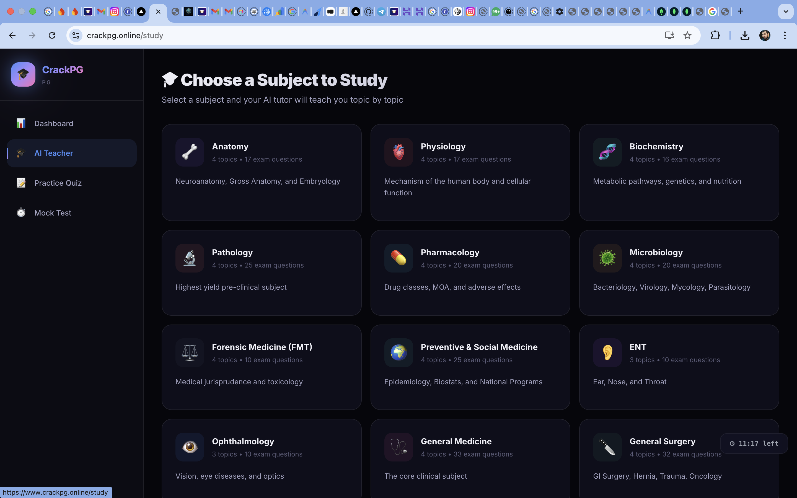Bookmark this page with the star icon
This screenshot has height=498, width=797.
click(x=687, y=36)
